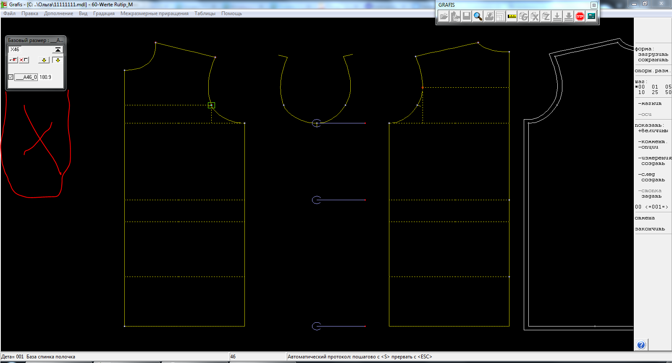Click the thin down-arrow to line icon
This screenshot has width=672, height=363.
tap(557, 16)
